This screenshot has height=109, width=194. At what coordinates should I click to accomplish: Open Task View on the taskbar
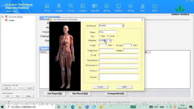tap(65, 107)
